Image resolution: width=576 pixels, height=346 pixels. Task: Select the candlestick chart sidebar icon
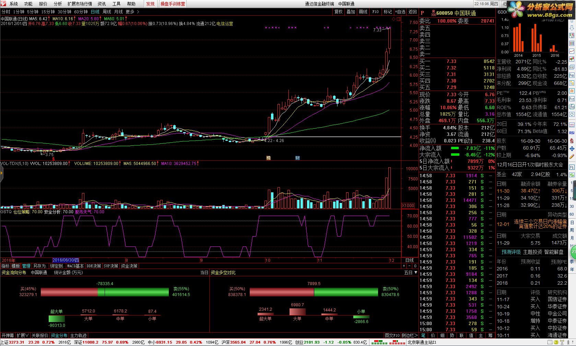(x=572, y=59)
